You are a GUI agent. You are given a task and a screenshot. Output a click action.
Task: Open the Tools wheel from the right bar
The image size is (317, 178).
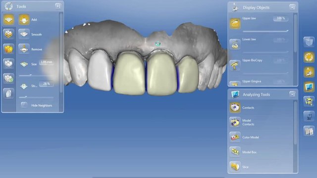pyautogui.click(x=309, y=57)
